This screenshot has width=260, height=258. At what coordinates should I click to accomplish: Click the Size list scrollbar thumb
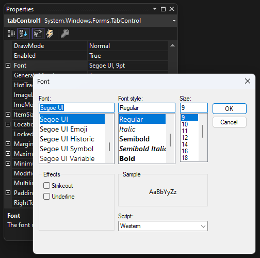click(x=203, y=131)
